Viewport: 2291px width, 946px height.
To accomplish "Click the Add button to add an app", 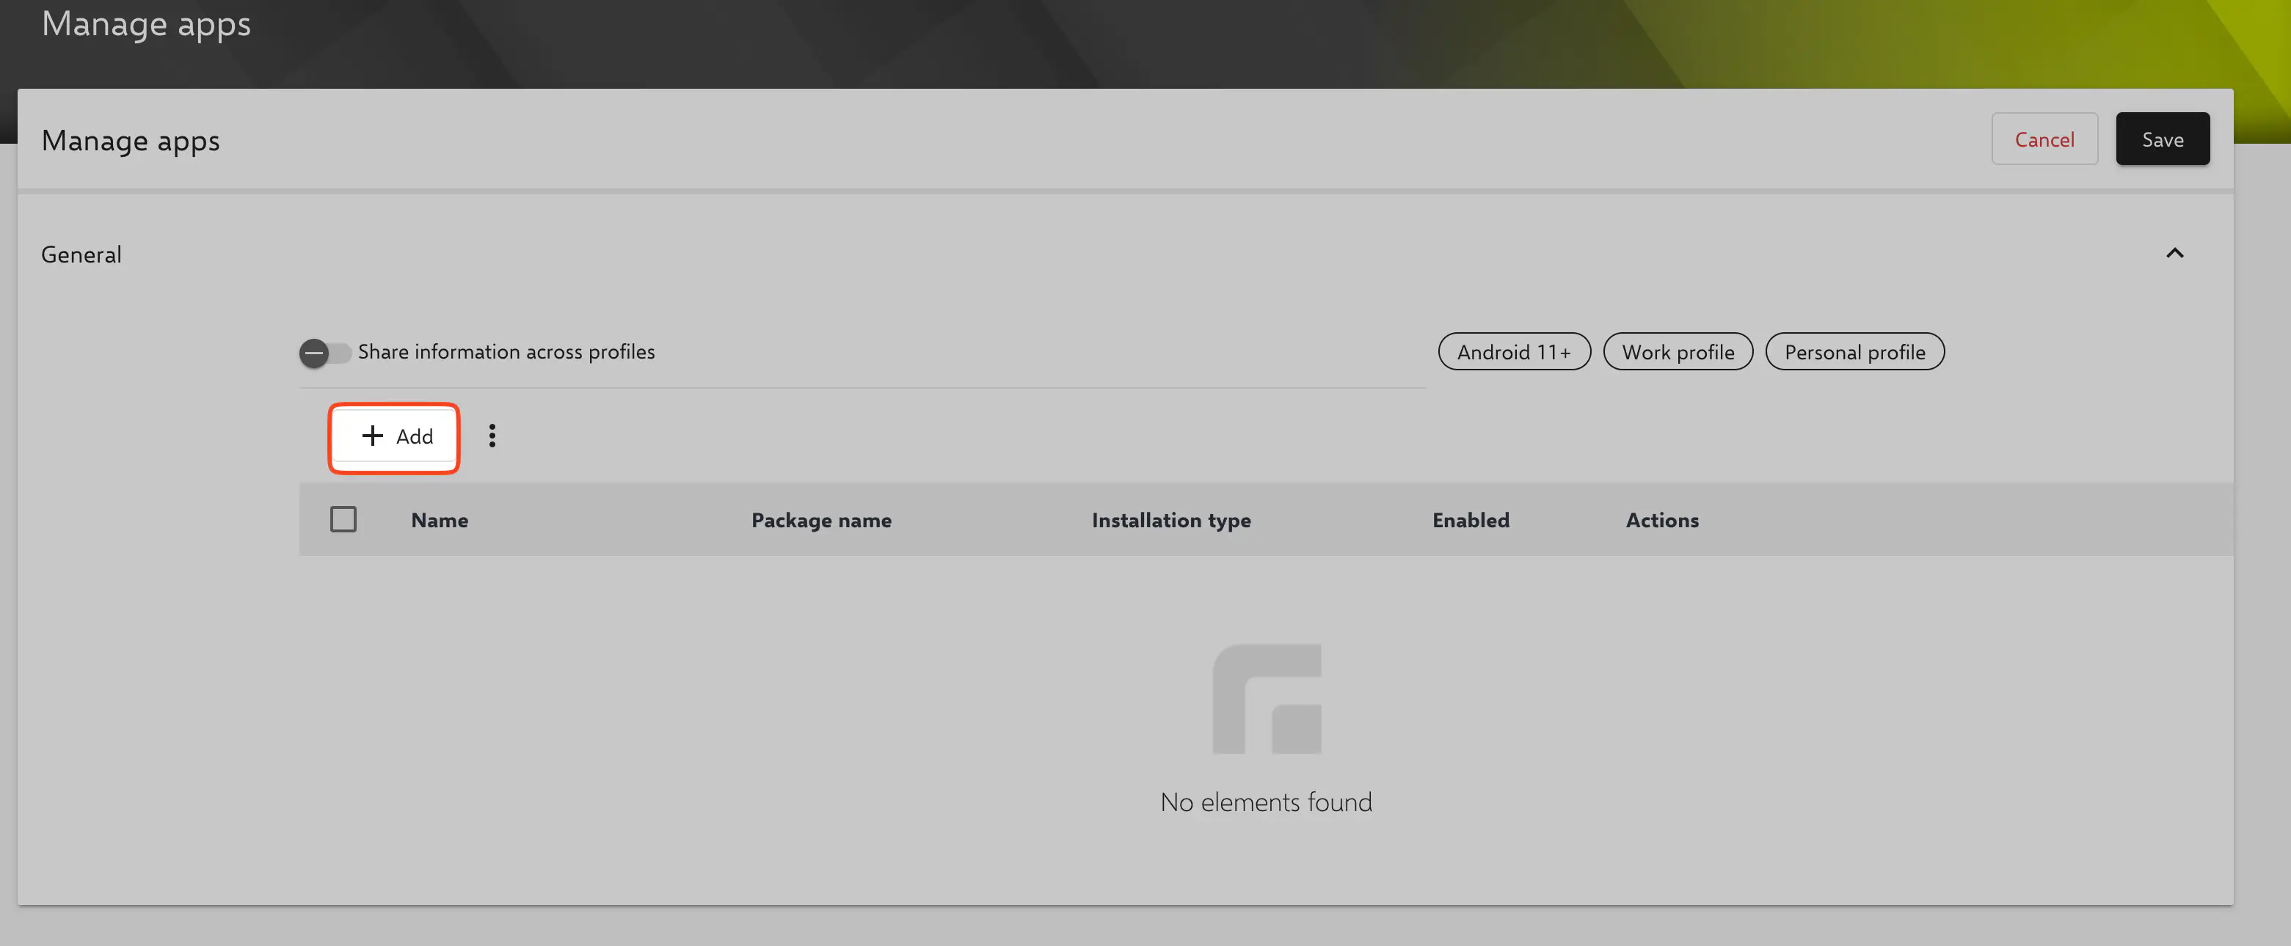I will click(394, 436).
